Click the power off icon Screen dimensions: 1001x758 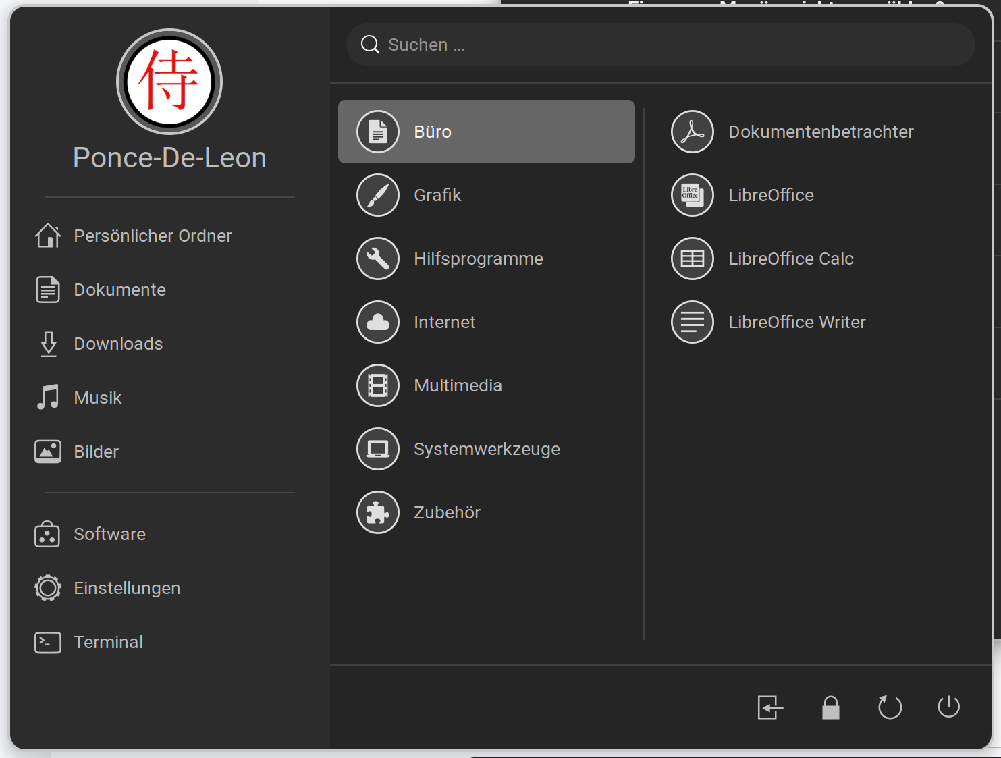[948, 707]
